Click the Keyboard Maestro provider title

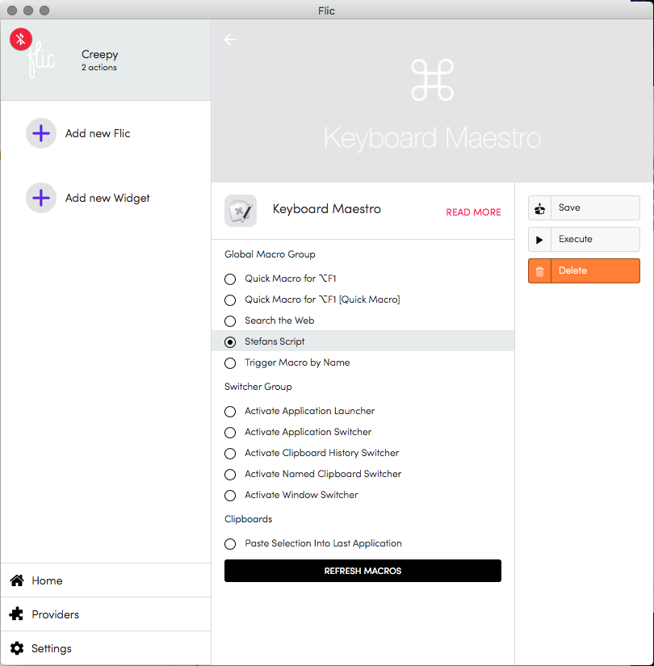(326, 209)
